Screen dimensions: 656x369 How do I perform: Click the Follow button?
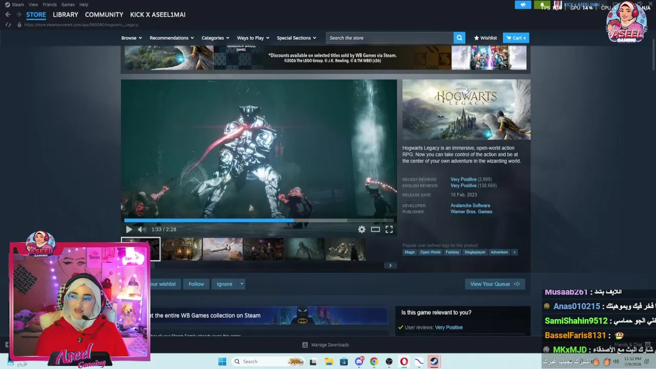(196, 284)
